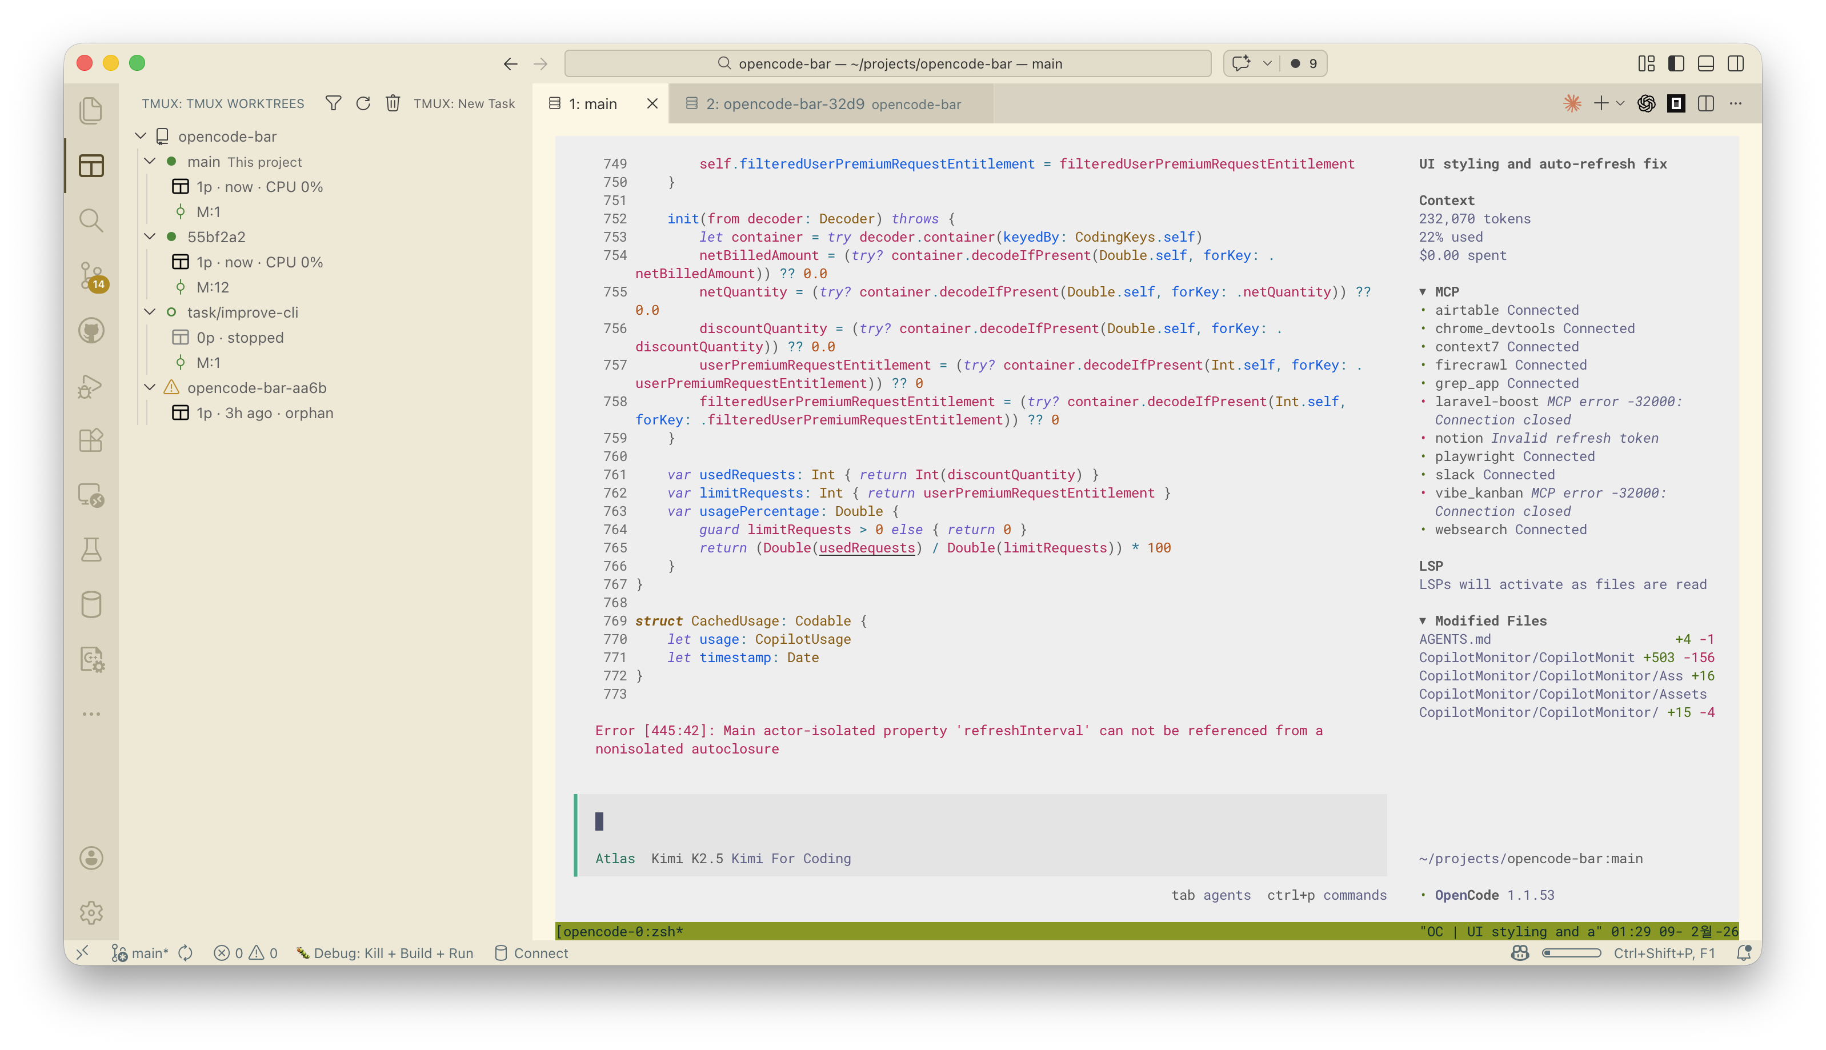Toggle the primary sidebar visibility
The height and width of the screenshot is (1050, 1826).
pyautogui.click(x=1675, y=63)
